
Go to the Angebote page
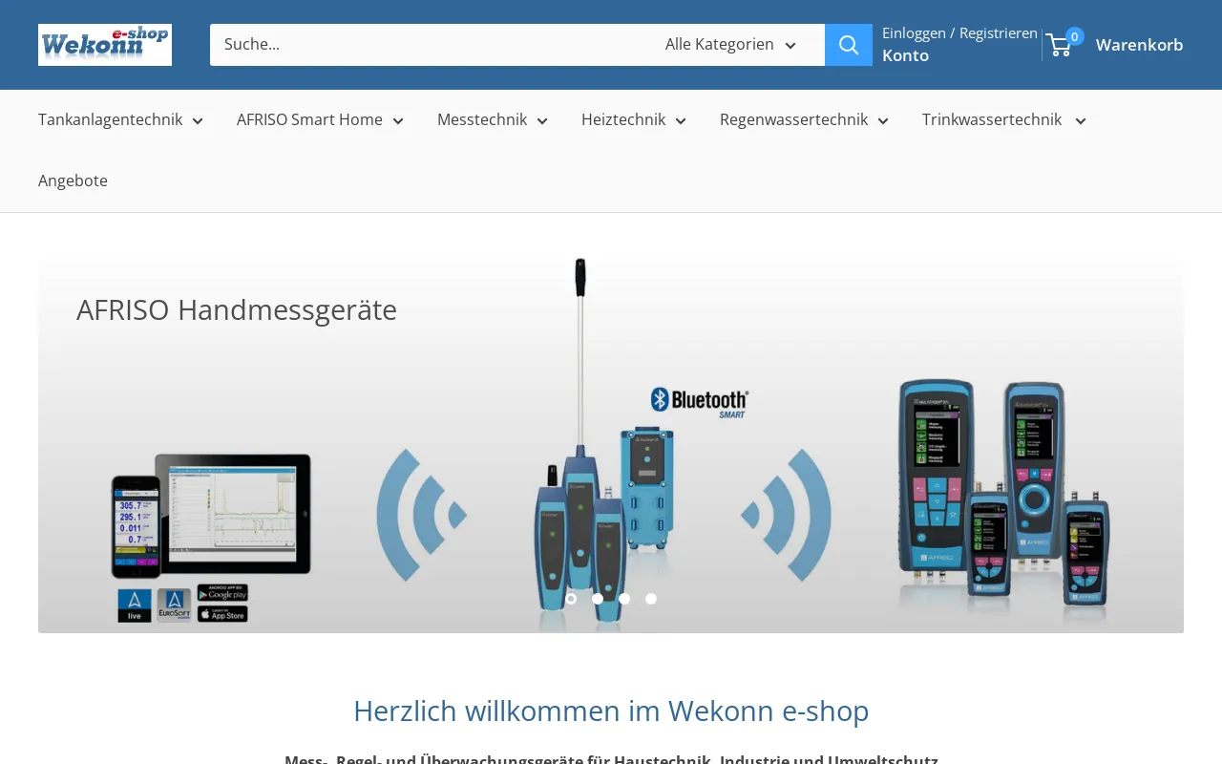(73, 180)
